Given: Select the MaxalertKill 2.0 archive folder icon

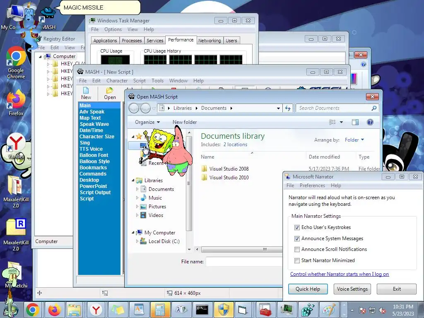Looking at the screenshot, I should click(16, 185).
